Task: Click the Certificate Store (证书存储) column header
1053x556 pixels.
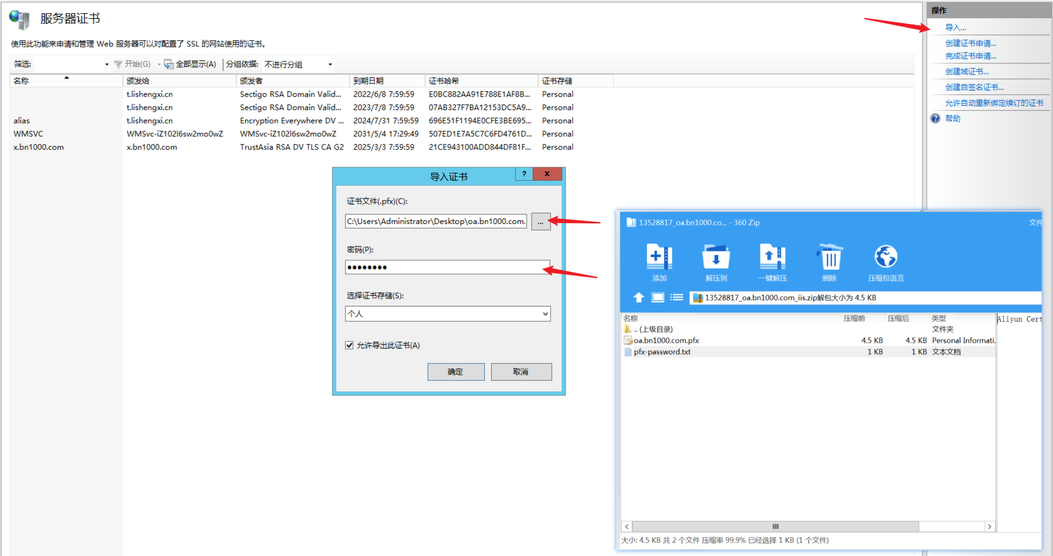Action: pos(576,81)
